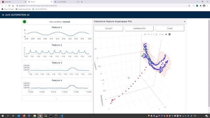The image size is (210, 118).
Task: Close the Node-RED browser tab
Action: point(26,2)
